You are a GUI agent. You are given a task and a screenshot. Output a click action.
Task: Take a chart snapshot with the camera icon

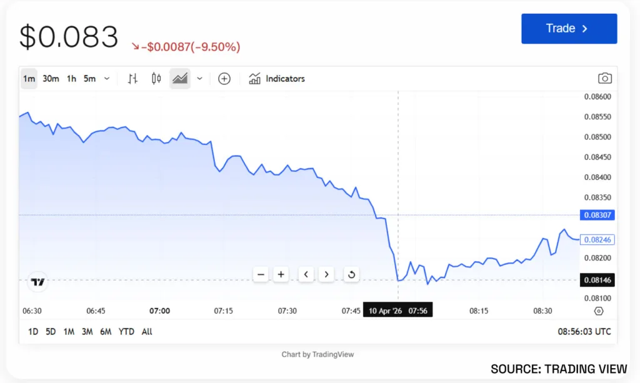pos(604,78)
